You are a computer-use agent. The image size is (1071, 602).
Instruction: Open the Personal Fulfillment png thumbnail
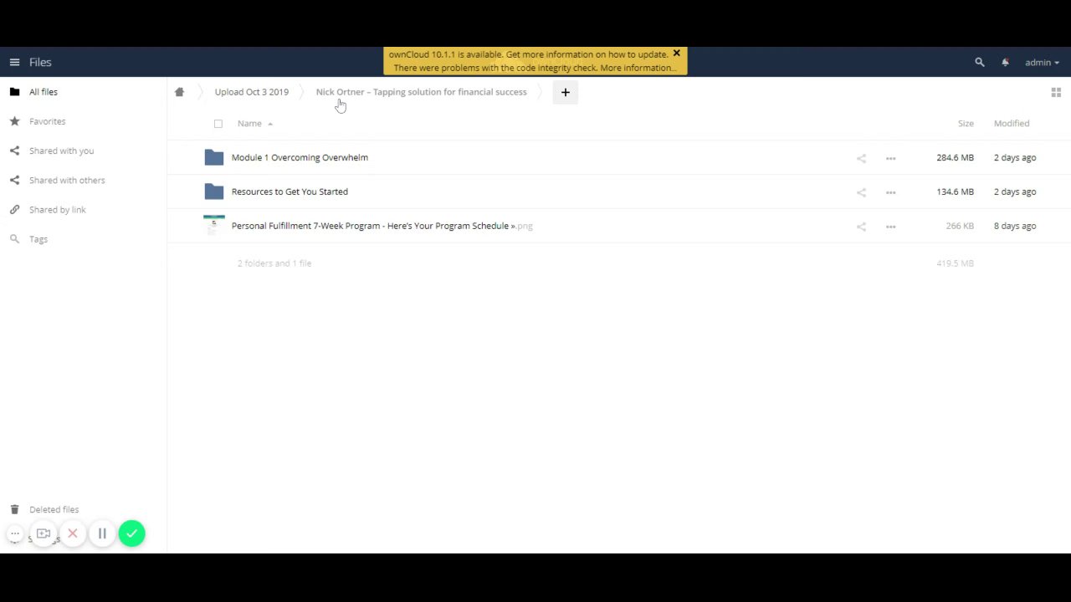(x=214, y=226)
